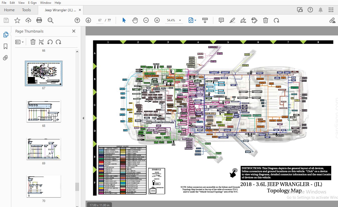Viewport: 338px width, 207px height.
Task: Click the edit/stamp page icon
Action: 254,20
